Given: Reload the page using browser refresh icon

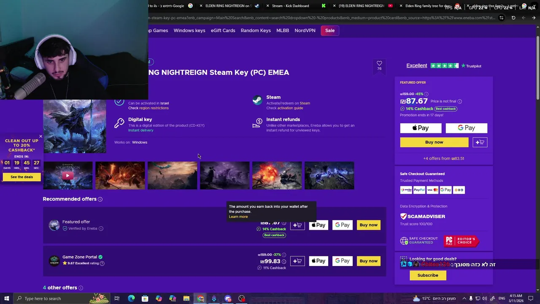Looking at the screenshot, I should (x=513, y=18).
